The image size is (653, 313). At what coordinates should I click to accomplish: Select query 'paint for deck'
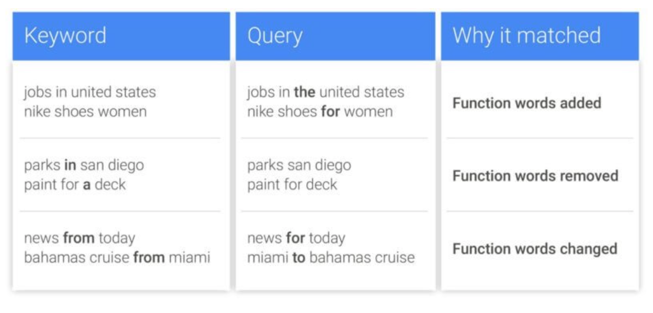(292, 184)
